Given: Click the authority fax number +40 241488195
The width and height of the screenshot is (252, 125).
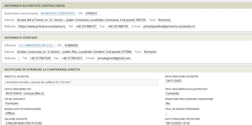Looking at the screenshot, I should [118, 26].
